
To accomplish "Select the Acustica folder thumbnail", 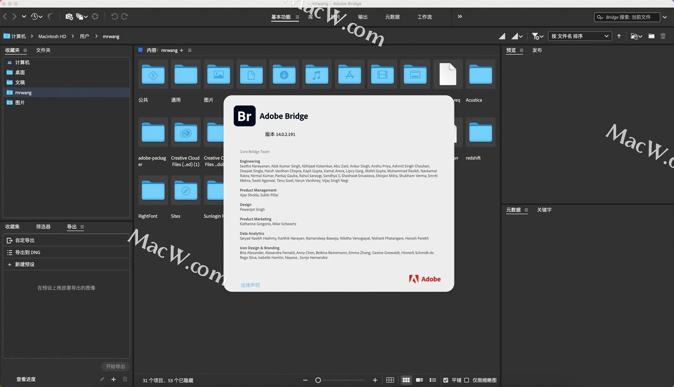I will pyautogui.click(x=480, y=74).
